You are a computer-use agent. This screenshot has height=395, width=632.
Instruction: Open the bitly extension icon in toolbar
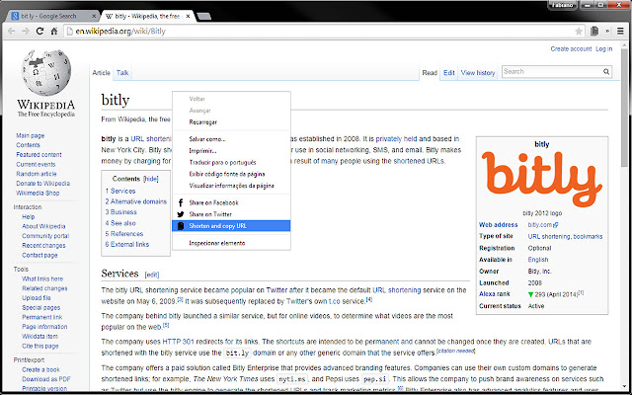click(x=594, y=31)
